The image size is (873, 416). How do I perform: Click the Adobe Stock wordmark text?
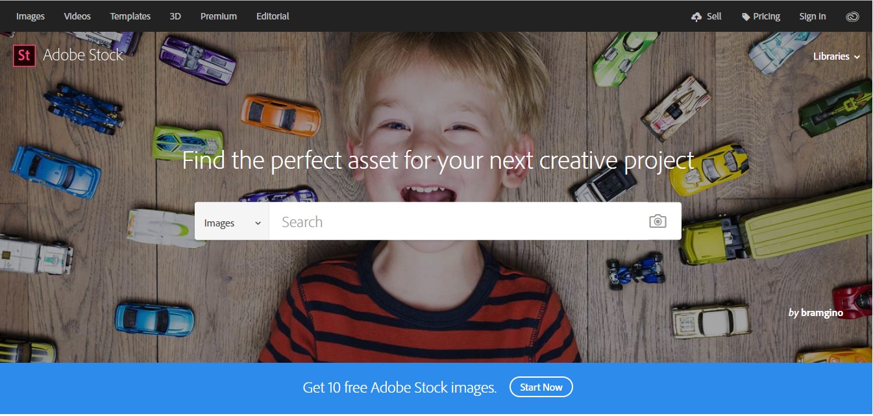click(83, 55)
